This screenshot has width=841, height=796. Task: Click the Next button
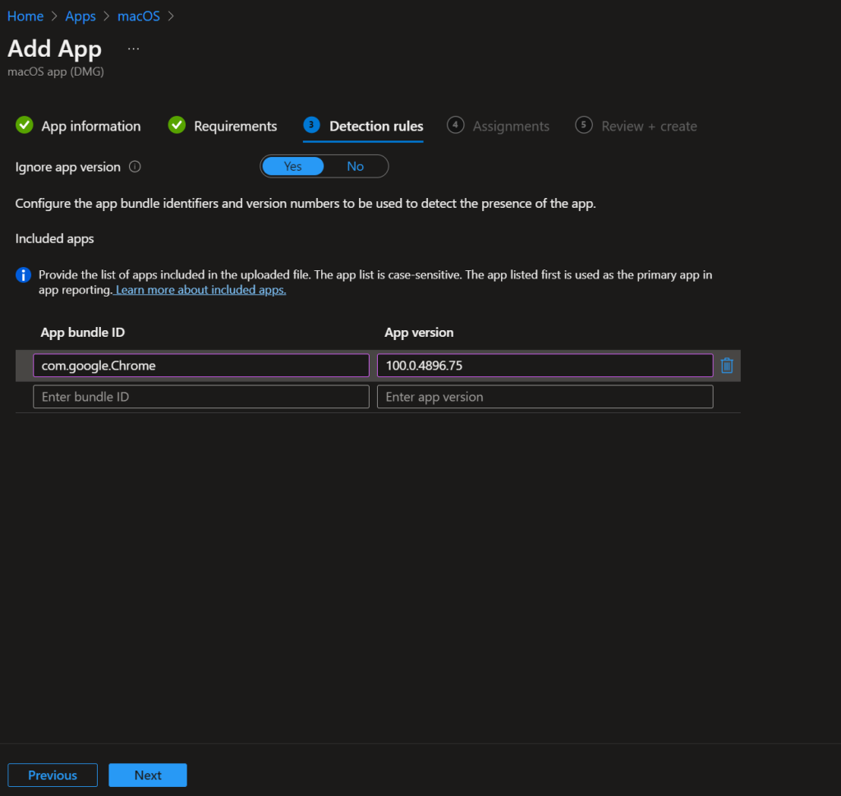[x=148, y=775]
